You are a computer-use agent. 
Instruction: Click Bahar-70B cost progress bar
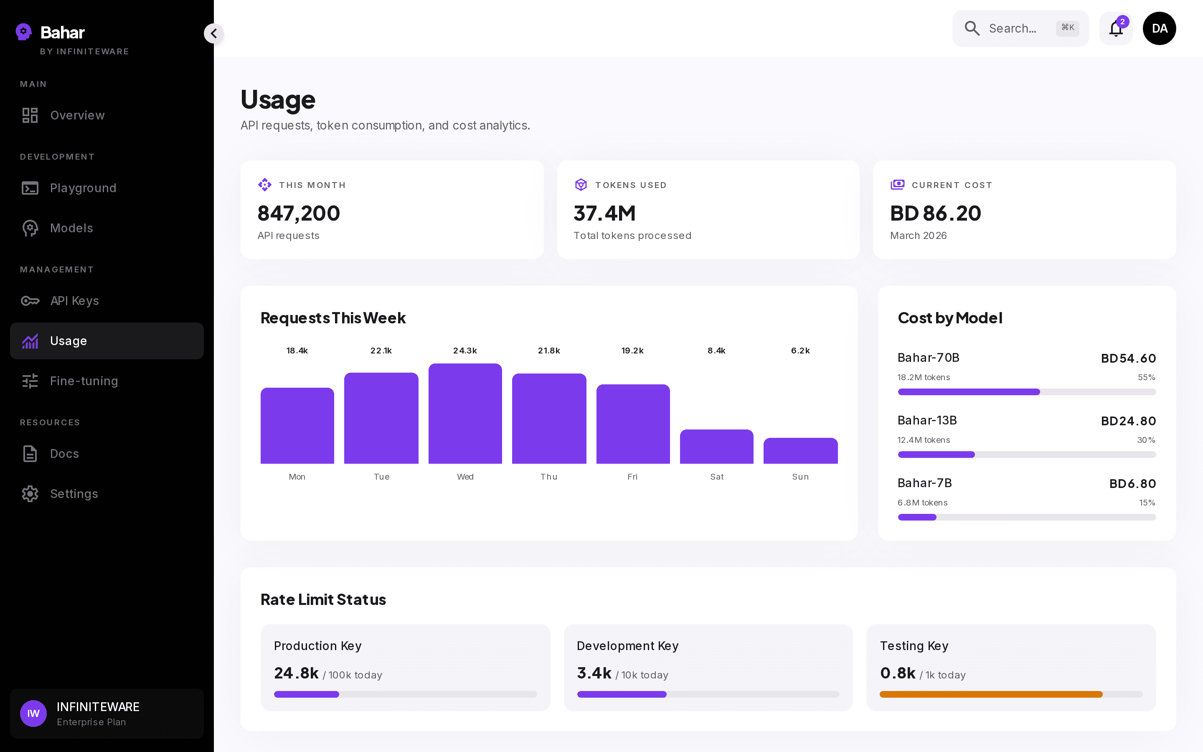tap(1027, 392)
